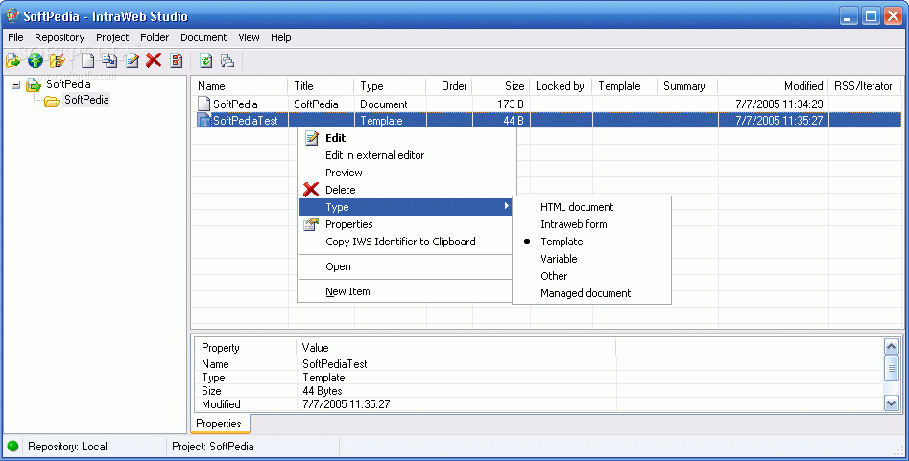Click the properties panel scroll up arrow
Screen dimensions: 909x461
tap(892, 346)
